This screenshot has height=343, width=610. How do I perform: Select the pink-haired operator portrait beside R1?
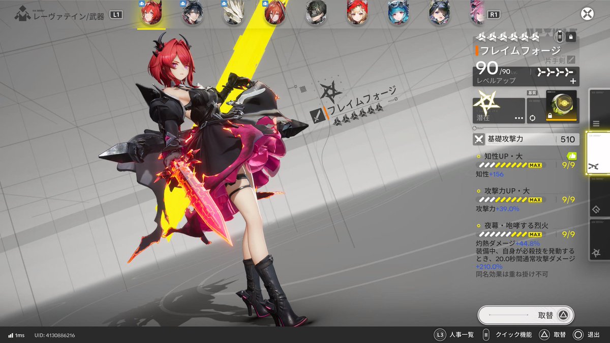(477, 13)
